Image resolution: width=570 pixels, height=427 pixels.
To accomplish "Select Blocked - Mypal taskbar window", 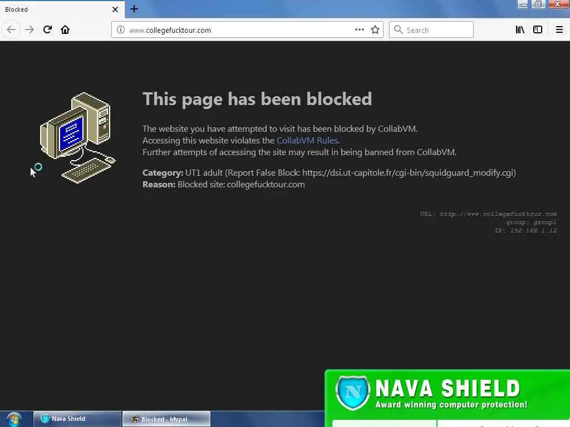I will (x=166, y=419).
